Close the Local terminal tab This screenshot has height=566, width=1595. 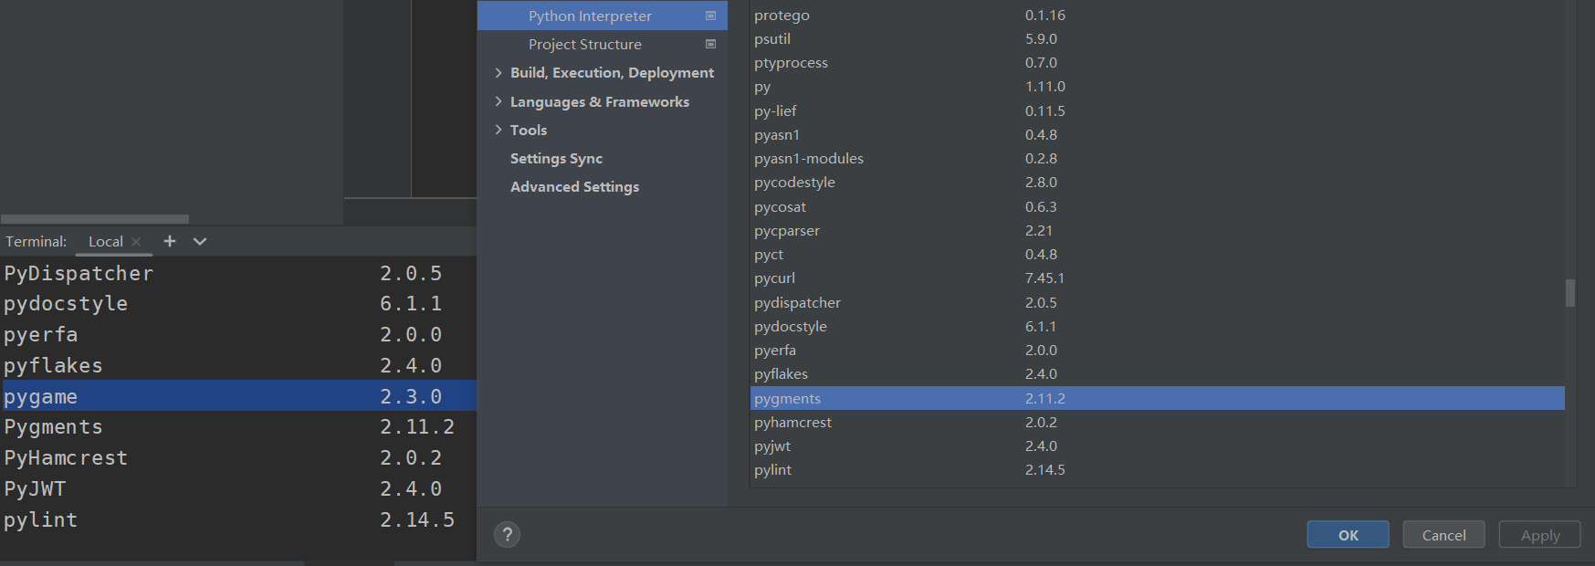point(136,242)
